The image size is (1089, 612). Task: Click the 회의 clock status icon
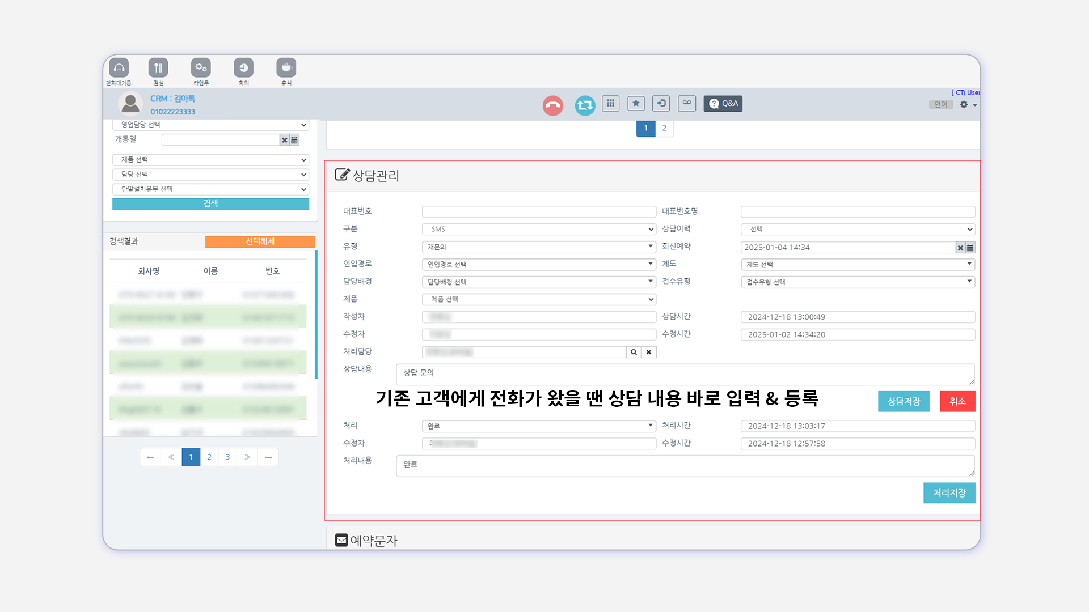[x=243, y=68]
